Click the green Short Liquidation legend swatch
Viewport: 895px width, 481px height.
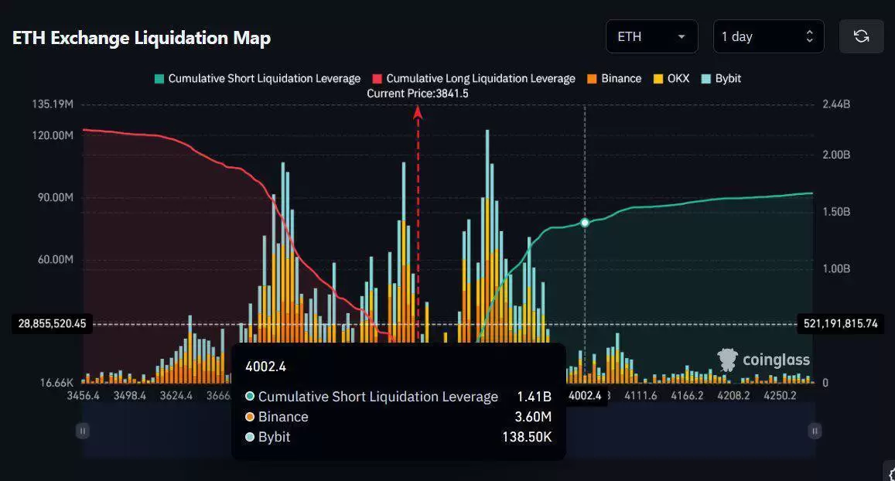click(x=159, y=79)
